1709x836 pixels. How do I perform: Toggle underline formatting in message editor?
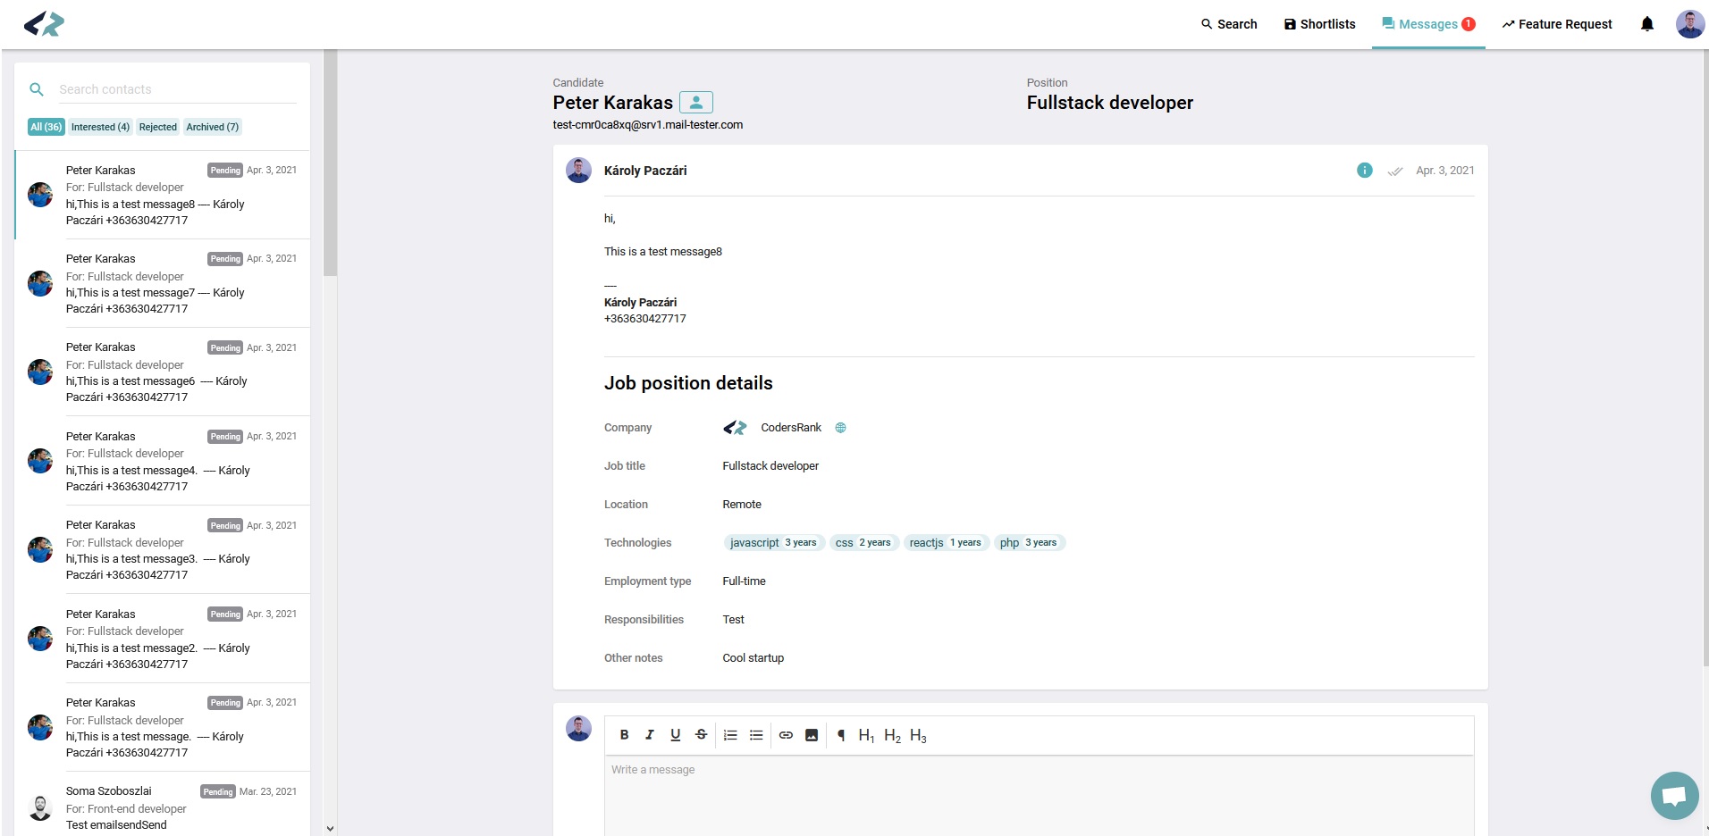[x=676, y=735]
